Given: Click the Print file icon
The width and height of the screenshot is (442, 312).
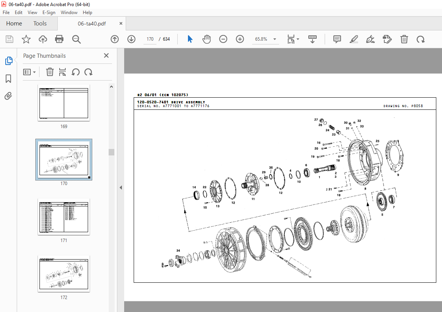Looking at the screenshot, I should click(x=59, y=39).
